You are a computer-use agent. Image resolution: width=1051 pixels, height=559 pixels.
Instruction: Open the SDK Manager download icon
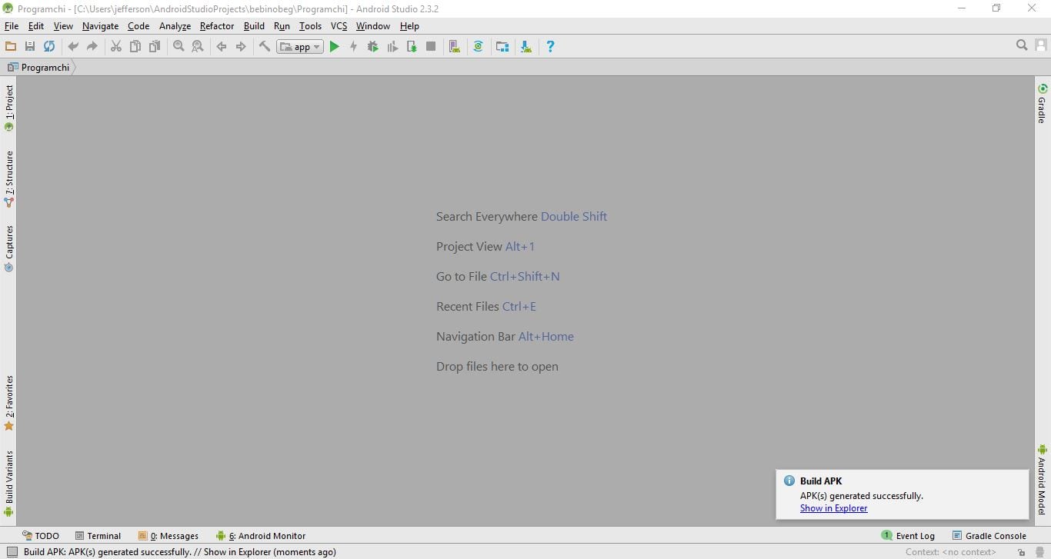click(526, 46)
